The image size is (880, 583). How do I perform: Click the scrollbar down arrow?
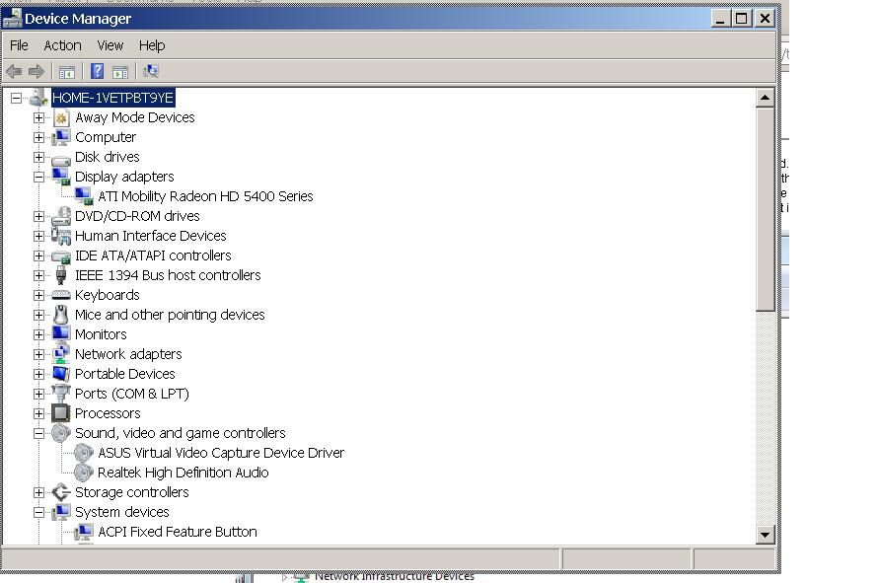click(x=765, y=535)
